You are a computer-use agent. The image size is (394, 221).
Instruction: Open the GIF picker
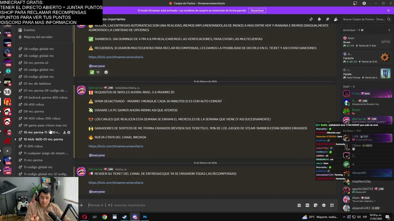[x=307, y=205]
